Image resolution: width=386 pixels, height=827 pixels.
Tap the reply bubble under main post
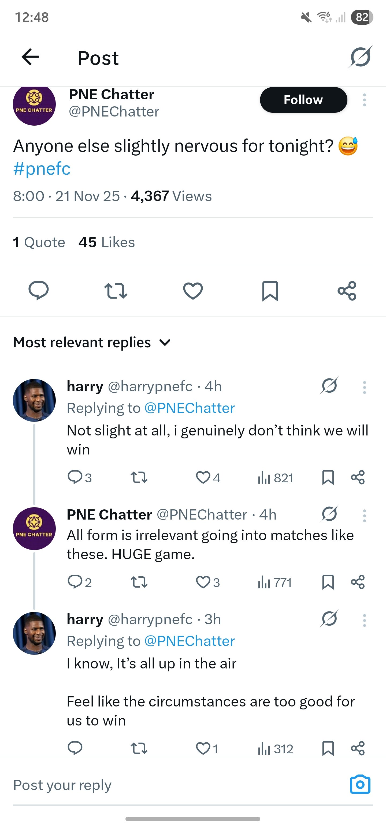[x=39, y=291]
